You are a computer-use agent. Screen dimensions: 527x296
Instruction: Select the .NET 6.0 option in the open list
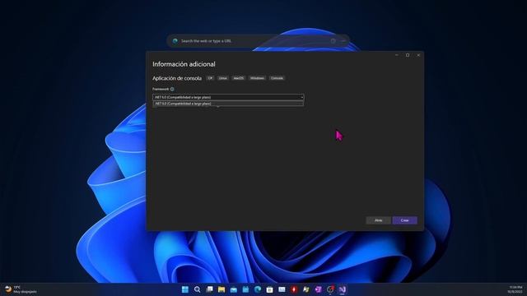point(228,104)
